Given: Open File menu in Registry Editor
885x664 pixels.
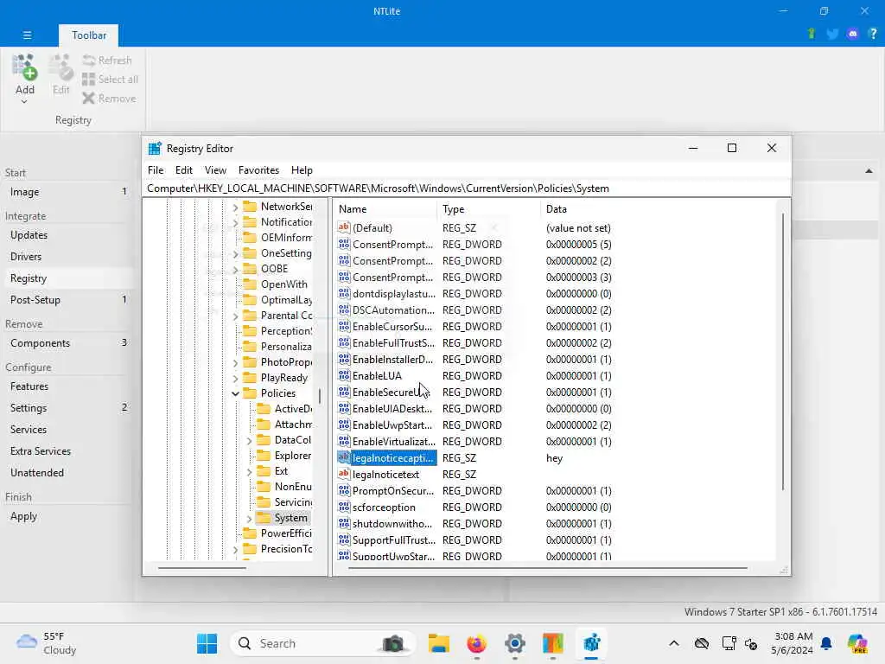Looking at the screenshot, I should tap(156, 170).
